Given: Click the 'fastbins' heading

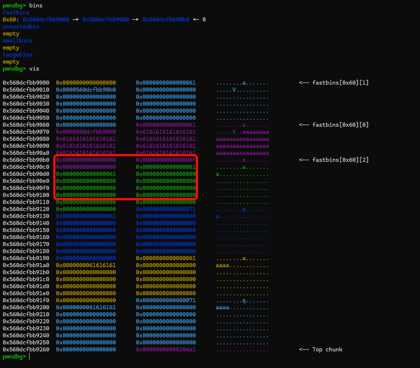Looking at the screenshot, I should click(16, 12).
